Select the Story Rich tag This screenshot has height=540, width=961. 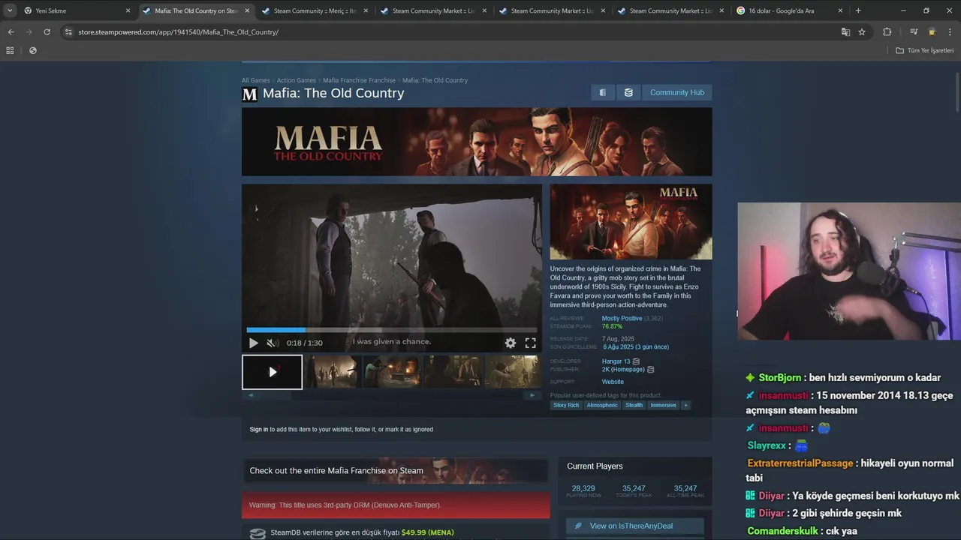[x=566, y=405]
